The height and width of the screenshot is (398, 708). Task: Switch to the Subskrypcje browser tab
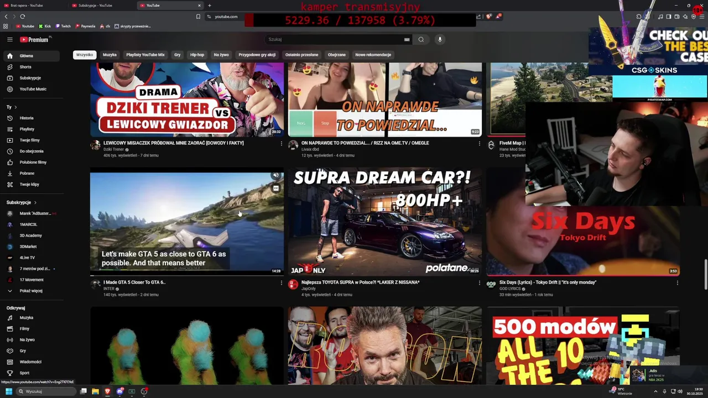tap(102, 6)
